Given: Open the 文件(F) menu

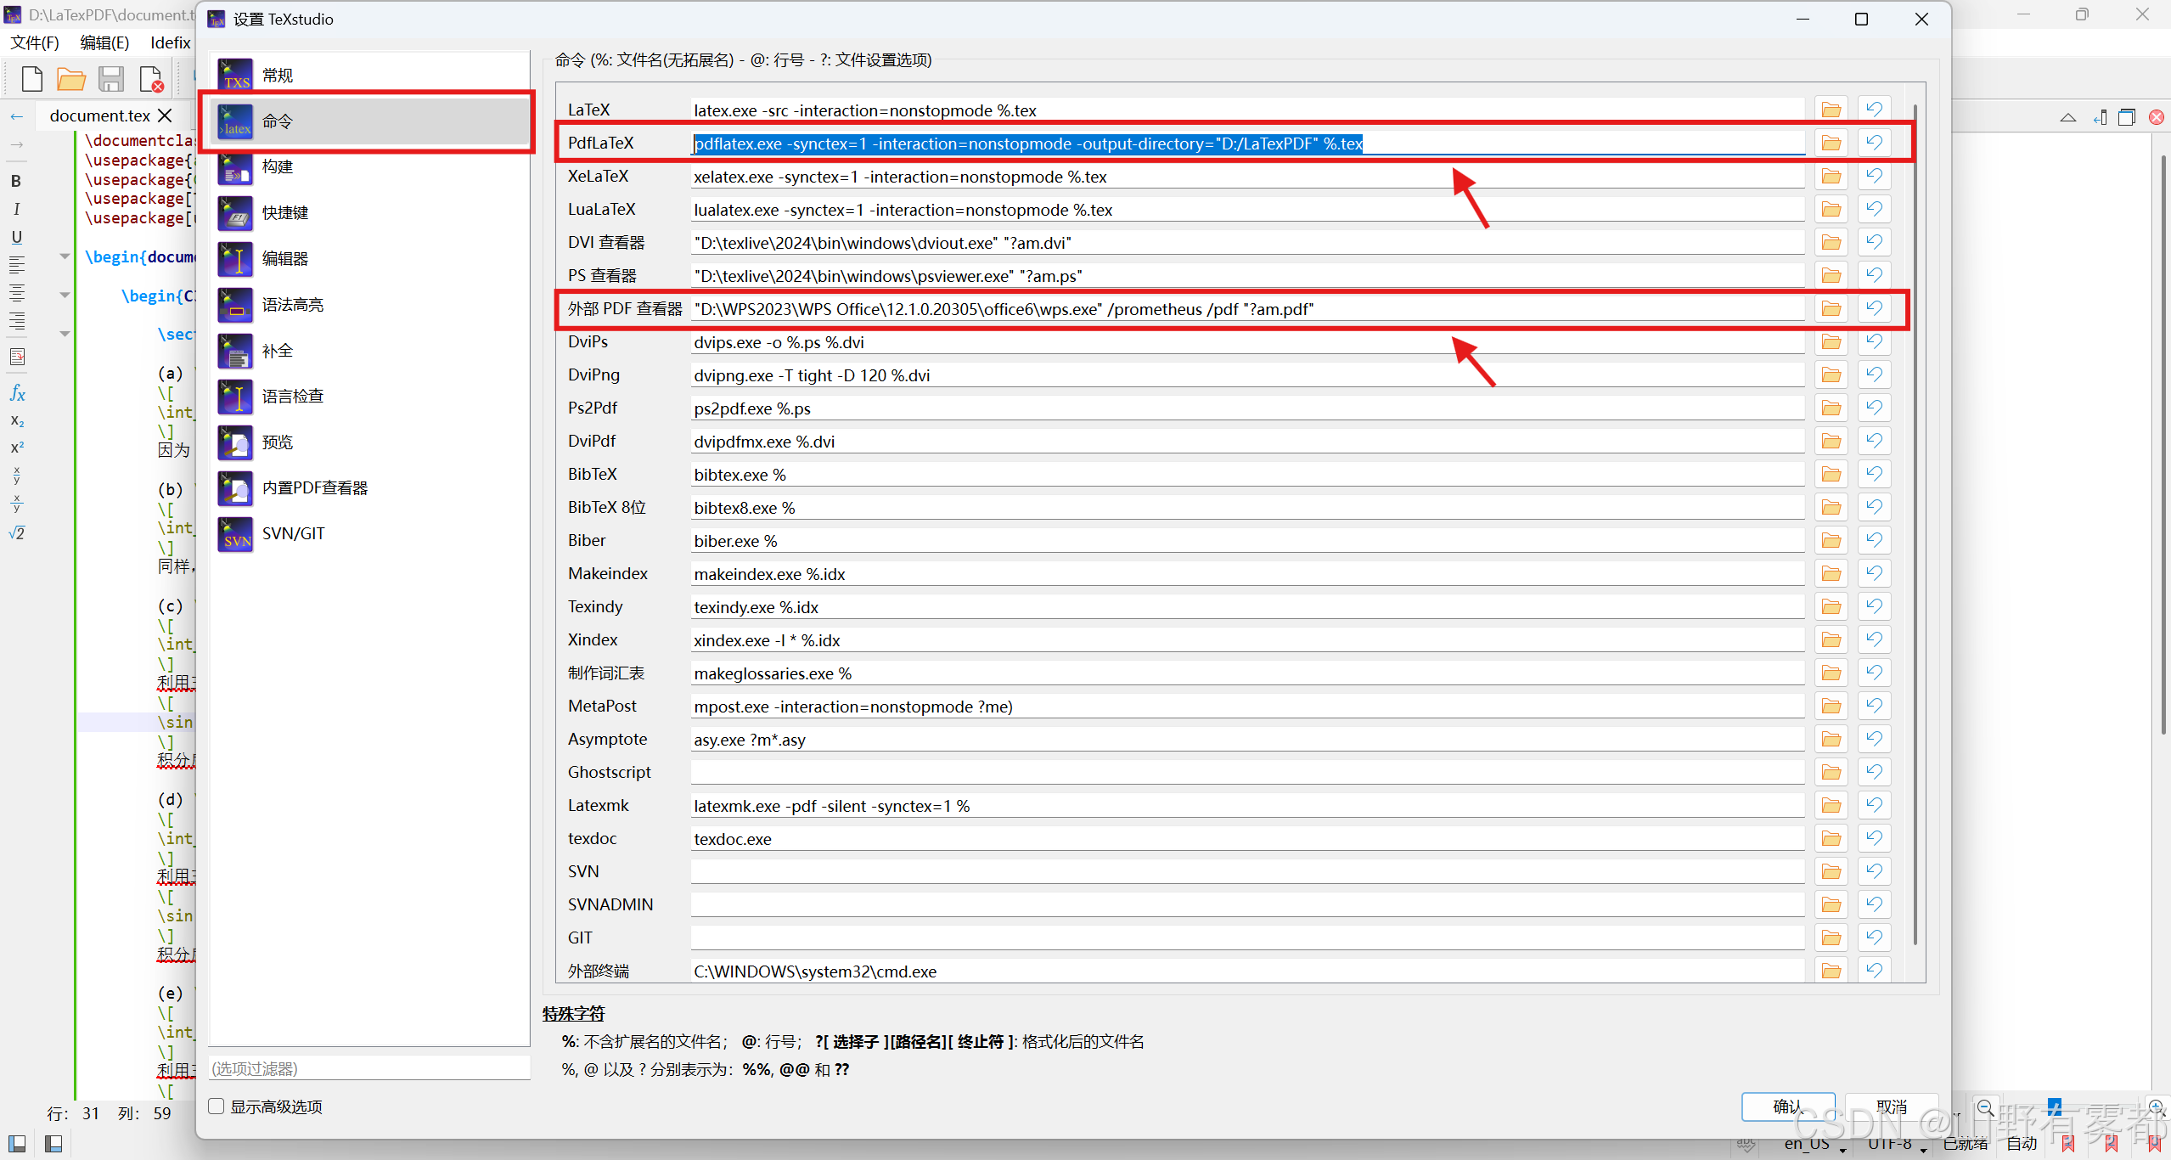Looking at the screenshot, I should [x=34, y=42].
